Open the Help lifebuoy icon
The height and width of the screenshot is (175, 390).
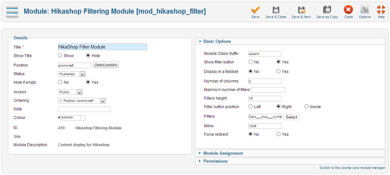coord(381,10)
